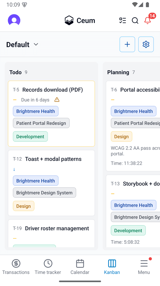Tap status bar battery icon
Image resolution: width=160 pixels, height=286 pixels.
point(147,5)
